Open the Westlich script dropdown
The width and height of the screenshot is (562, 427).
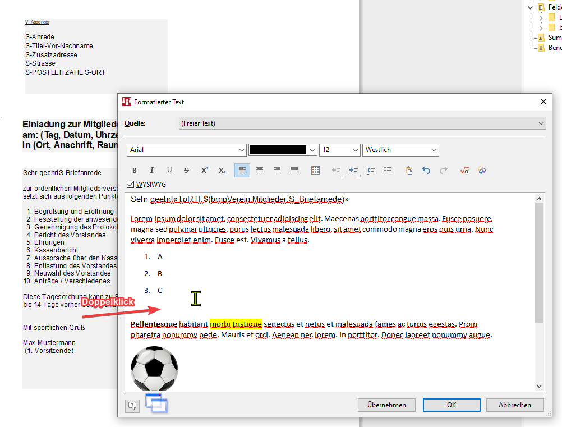click(x=434, y=150)
